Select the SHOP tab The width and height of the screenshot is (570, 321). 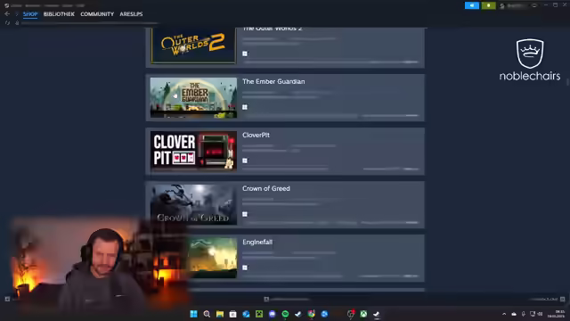tap(30, 14)
